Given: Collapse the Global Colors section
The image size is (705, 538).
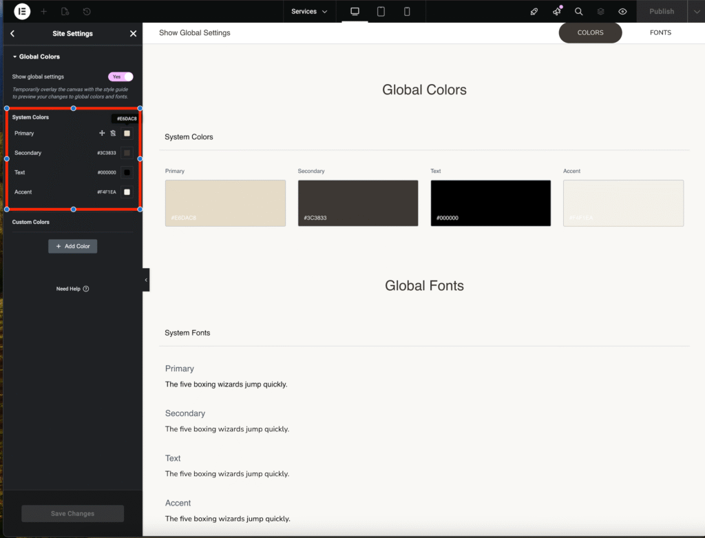Looking at the screenshot, I should click(36, 56).
